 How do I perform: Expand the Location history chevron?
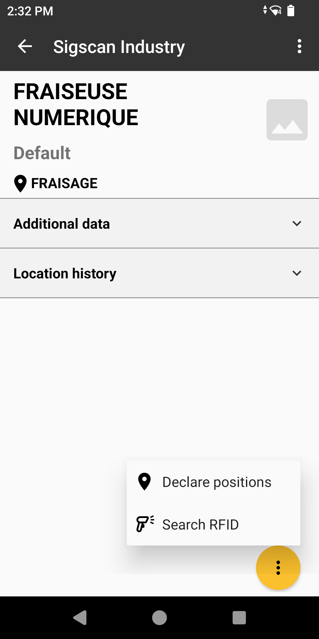pyautogui.click(x=297, y=273)
